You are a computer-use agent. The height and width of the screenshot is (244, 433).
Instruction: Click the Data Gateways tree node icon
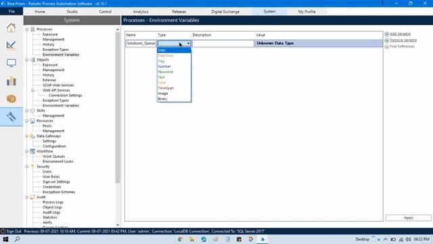tap(32, 136)
